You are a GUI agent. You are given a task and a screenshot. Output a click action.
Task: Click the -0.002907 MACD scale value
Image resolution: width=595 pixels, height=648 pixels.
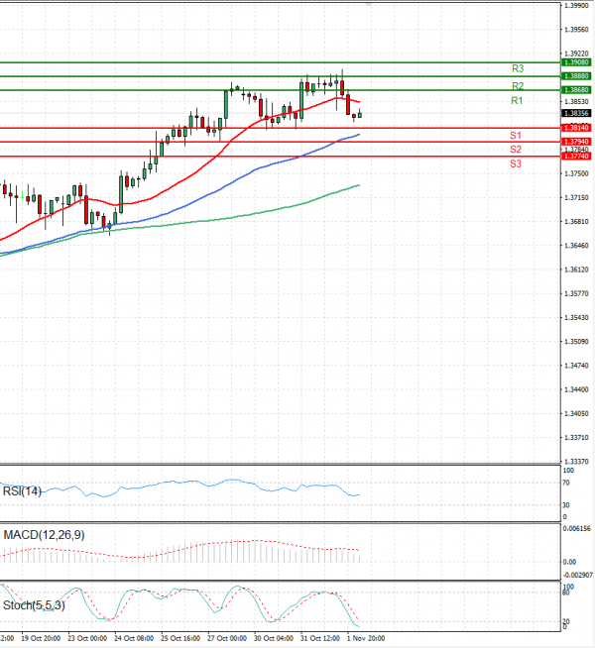pyautogui.click(x=577, y=575)
